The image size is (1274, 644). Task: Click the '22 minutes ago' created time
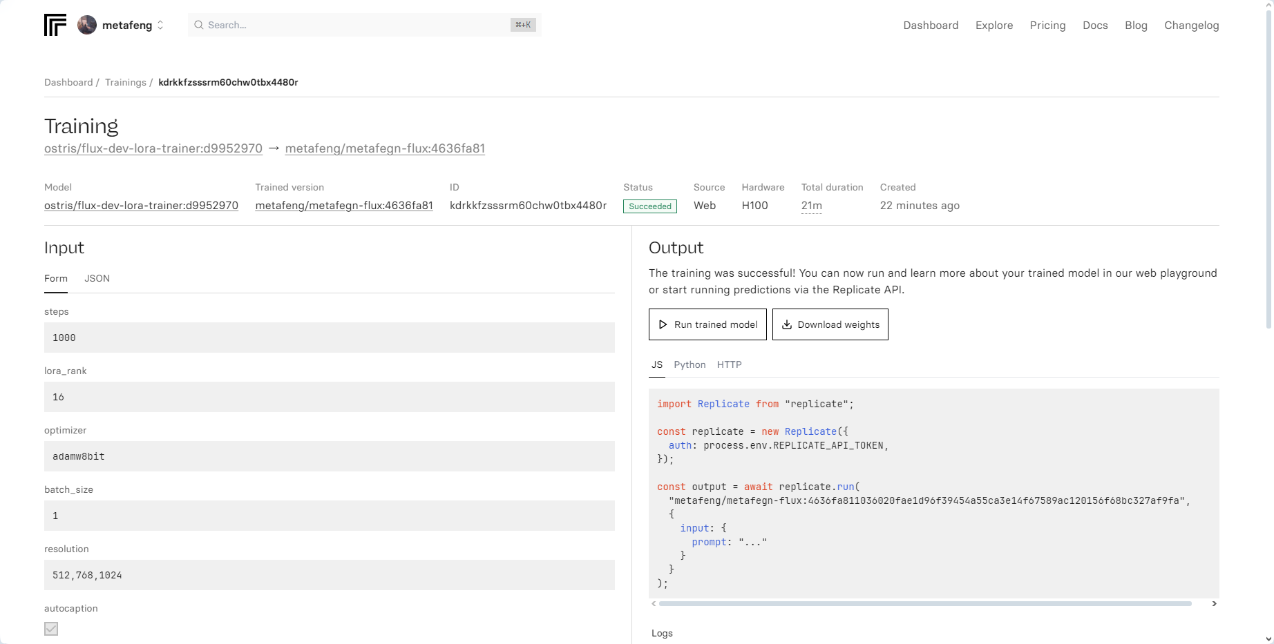click(x=920, y=206)
